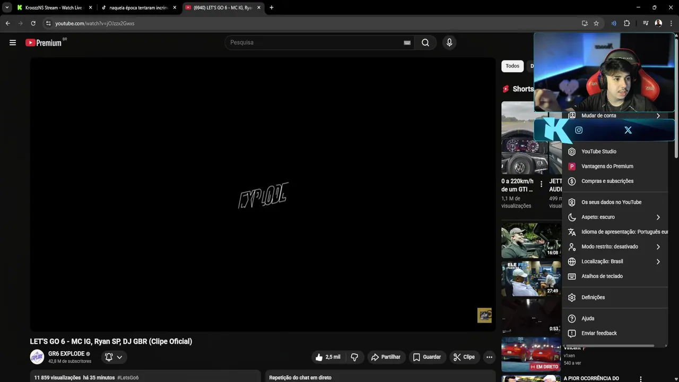Open the 16:08 sidebar video thumbnail
This screenshot has height=382, width=679.
tap(531, 240)
